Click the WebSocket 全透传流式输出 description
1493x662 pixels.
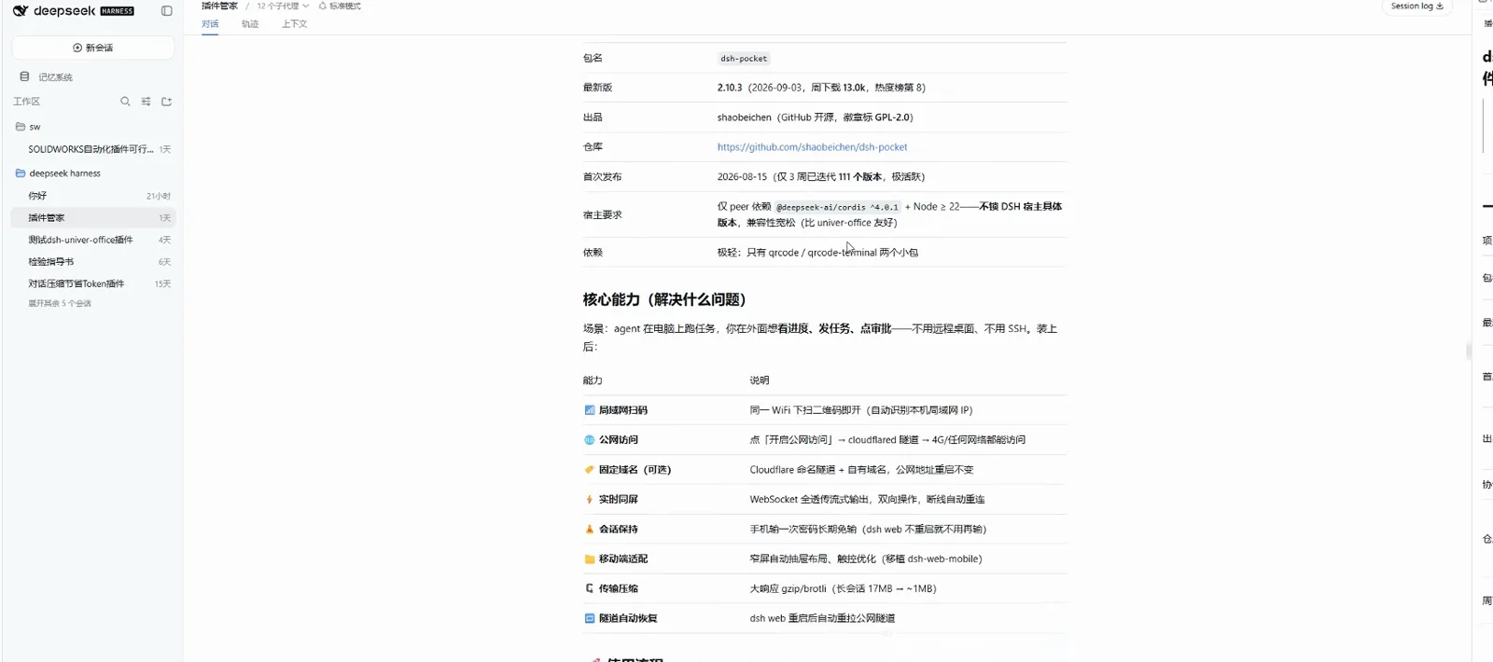[x=867, y=500]
